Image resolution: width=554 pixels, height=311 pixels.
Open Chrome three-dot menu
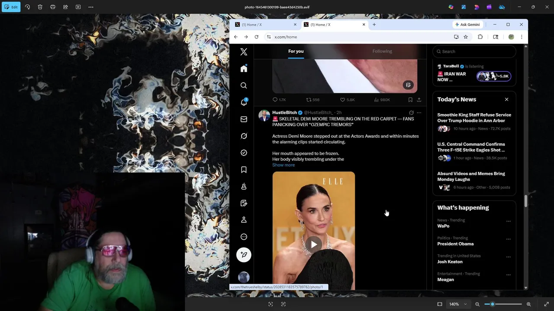(x=522, y=37)
